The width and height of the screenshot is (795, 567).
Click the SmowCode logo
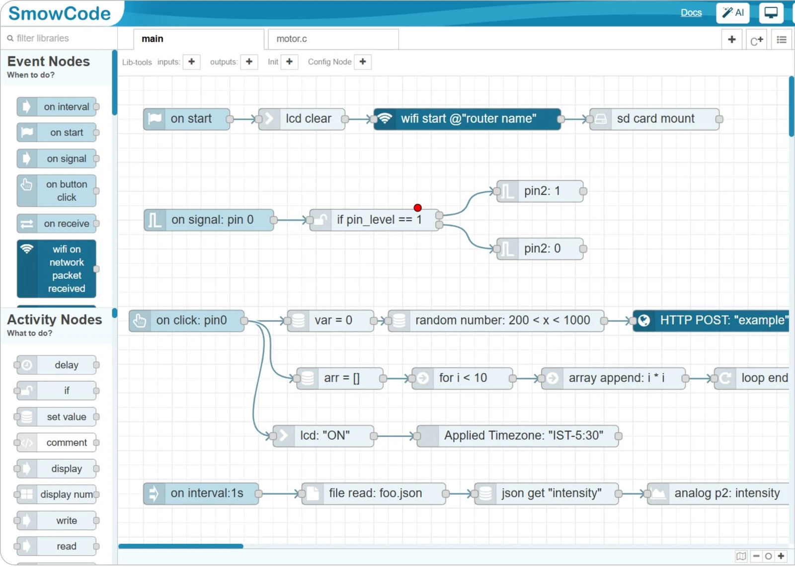click(60, 13)
